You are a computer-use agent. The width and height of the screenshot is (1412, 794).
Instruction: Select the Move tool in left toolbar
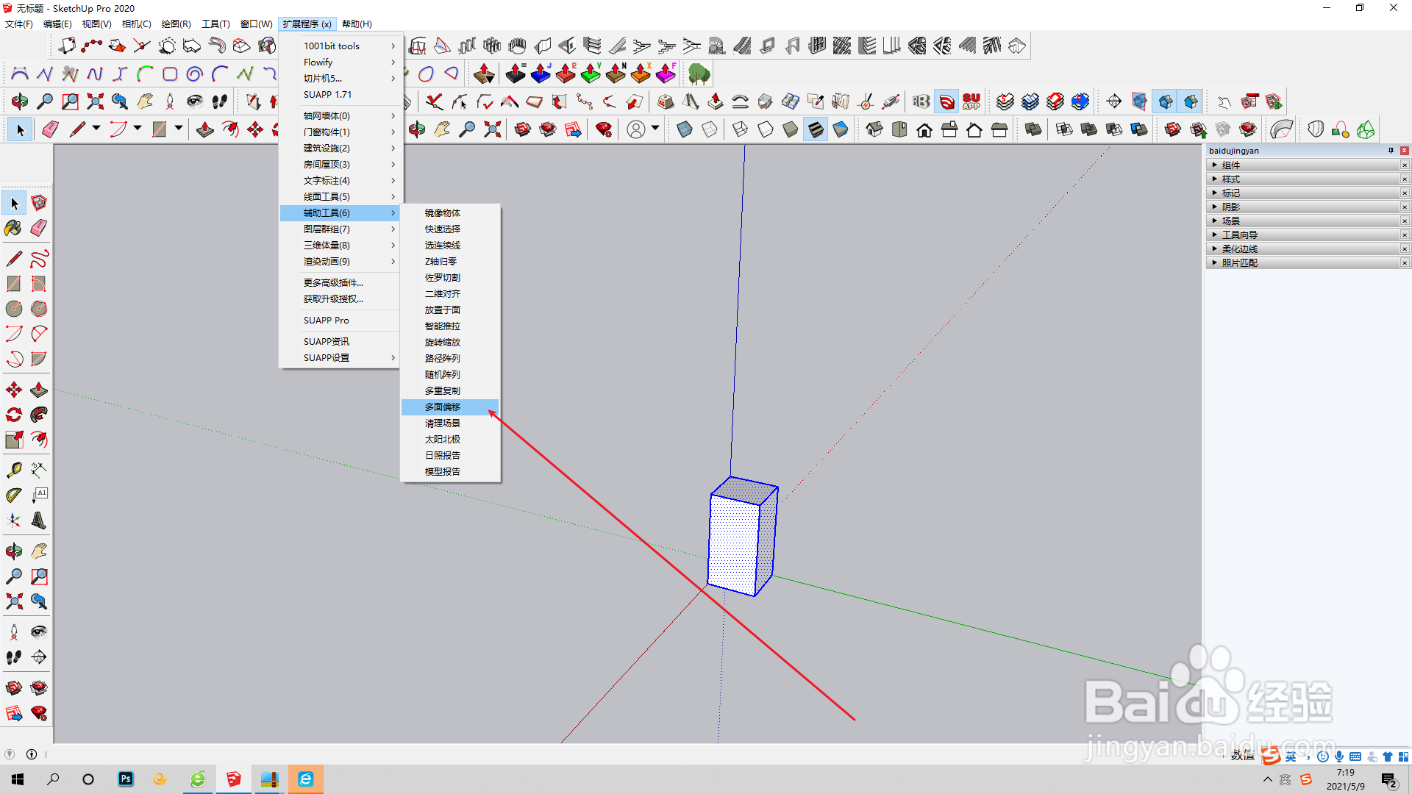click(13, 390)
